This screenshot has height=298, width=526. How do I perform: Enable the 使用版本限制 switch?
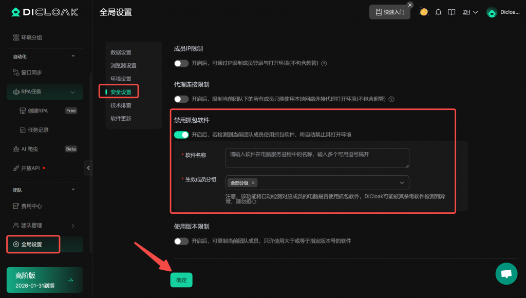pos(181,241)
